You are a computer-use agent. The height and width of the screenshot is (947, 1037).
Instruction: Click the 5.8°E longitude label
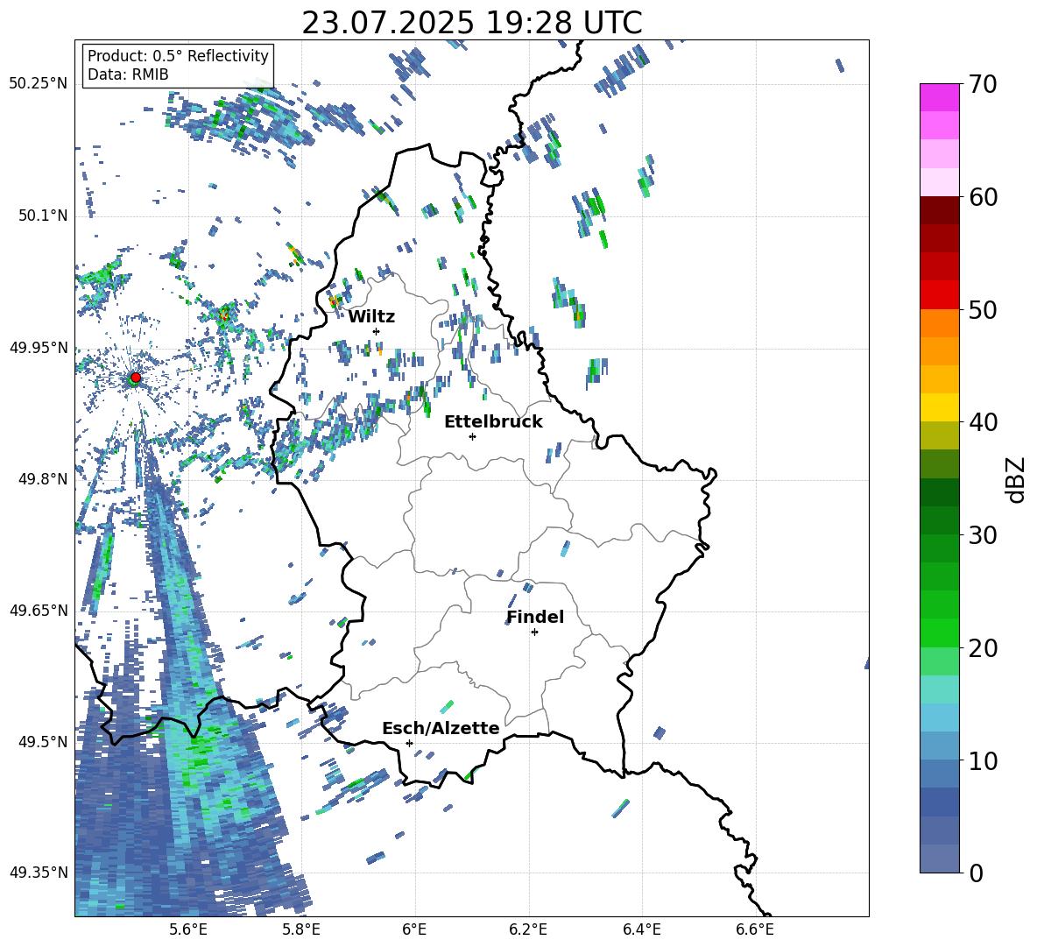[301, 929]
